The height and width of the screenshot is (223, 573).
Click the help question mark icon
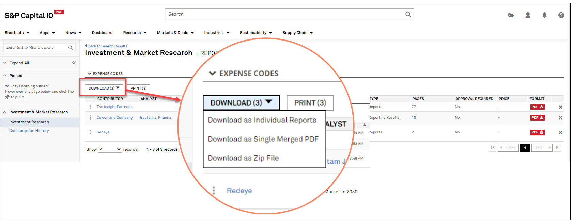tap(561, 15)
